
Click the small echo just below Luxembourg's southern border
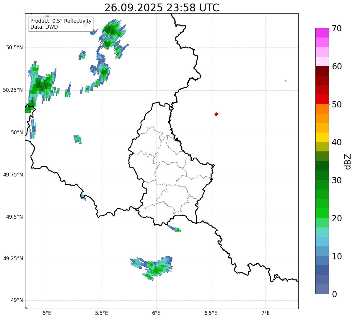pyautogui.click(x=175, y=229)
